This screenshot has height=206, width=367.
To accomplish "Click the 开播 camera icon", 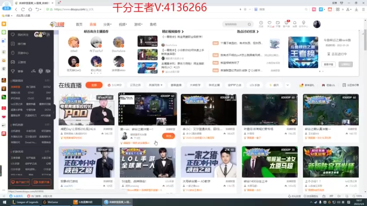I will (278, 24).
